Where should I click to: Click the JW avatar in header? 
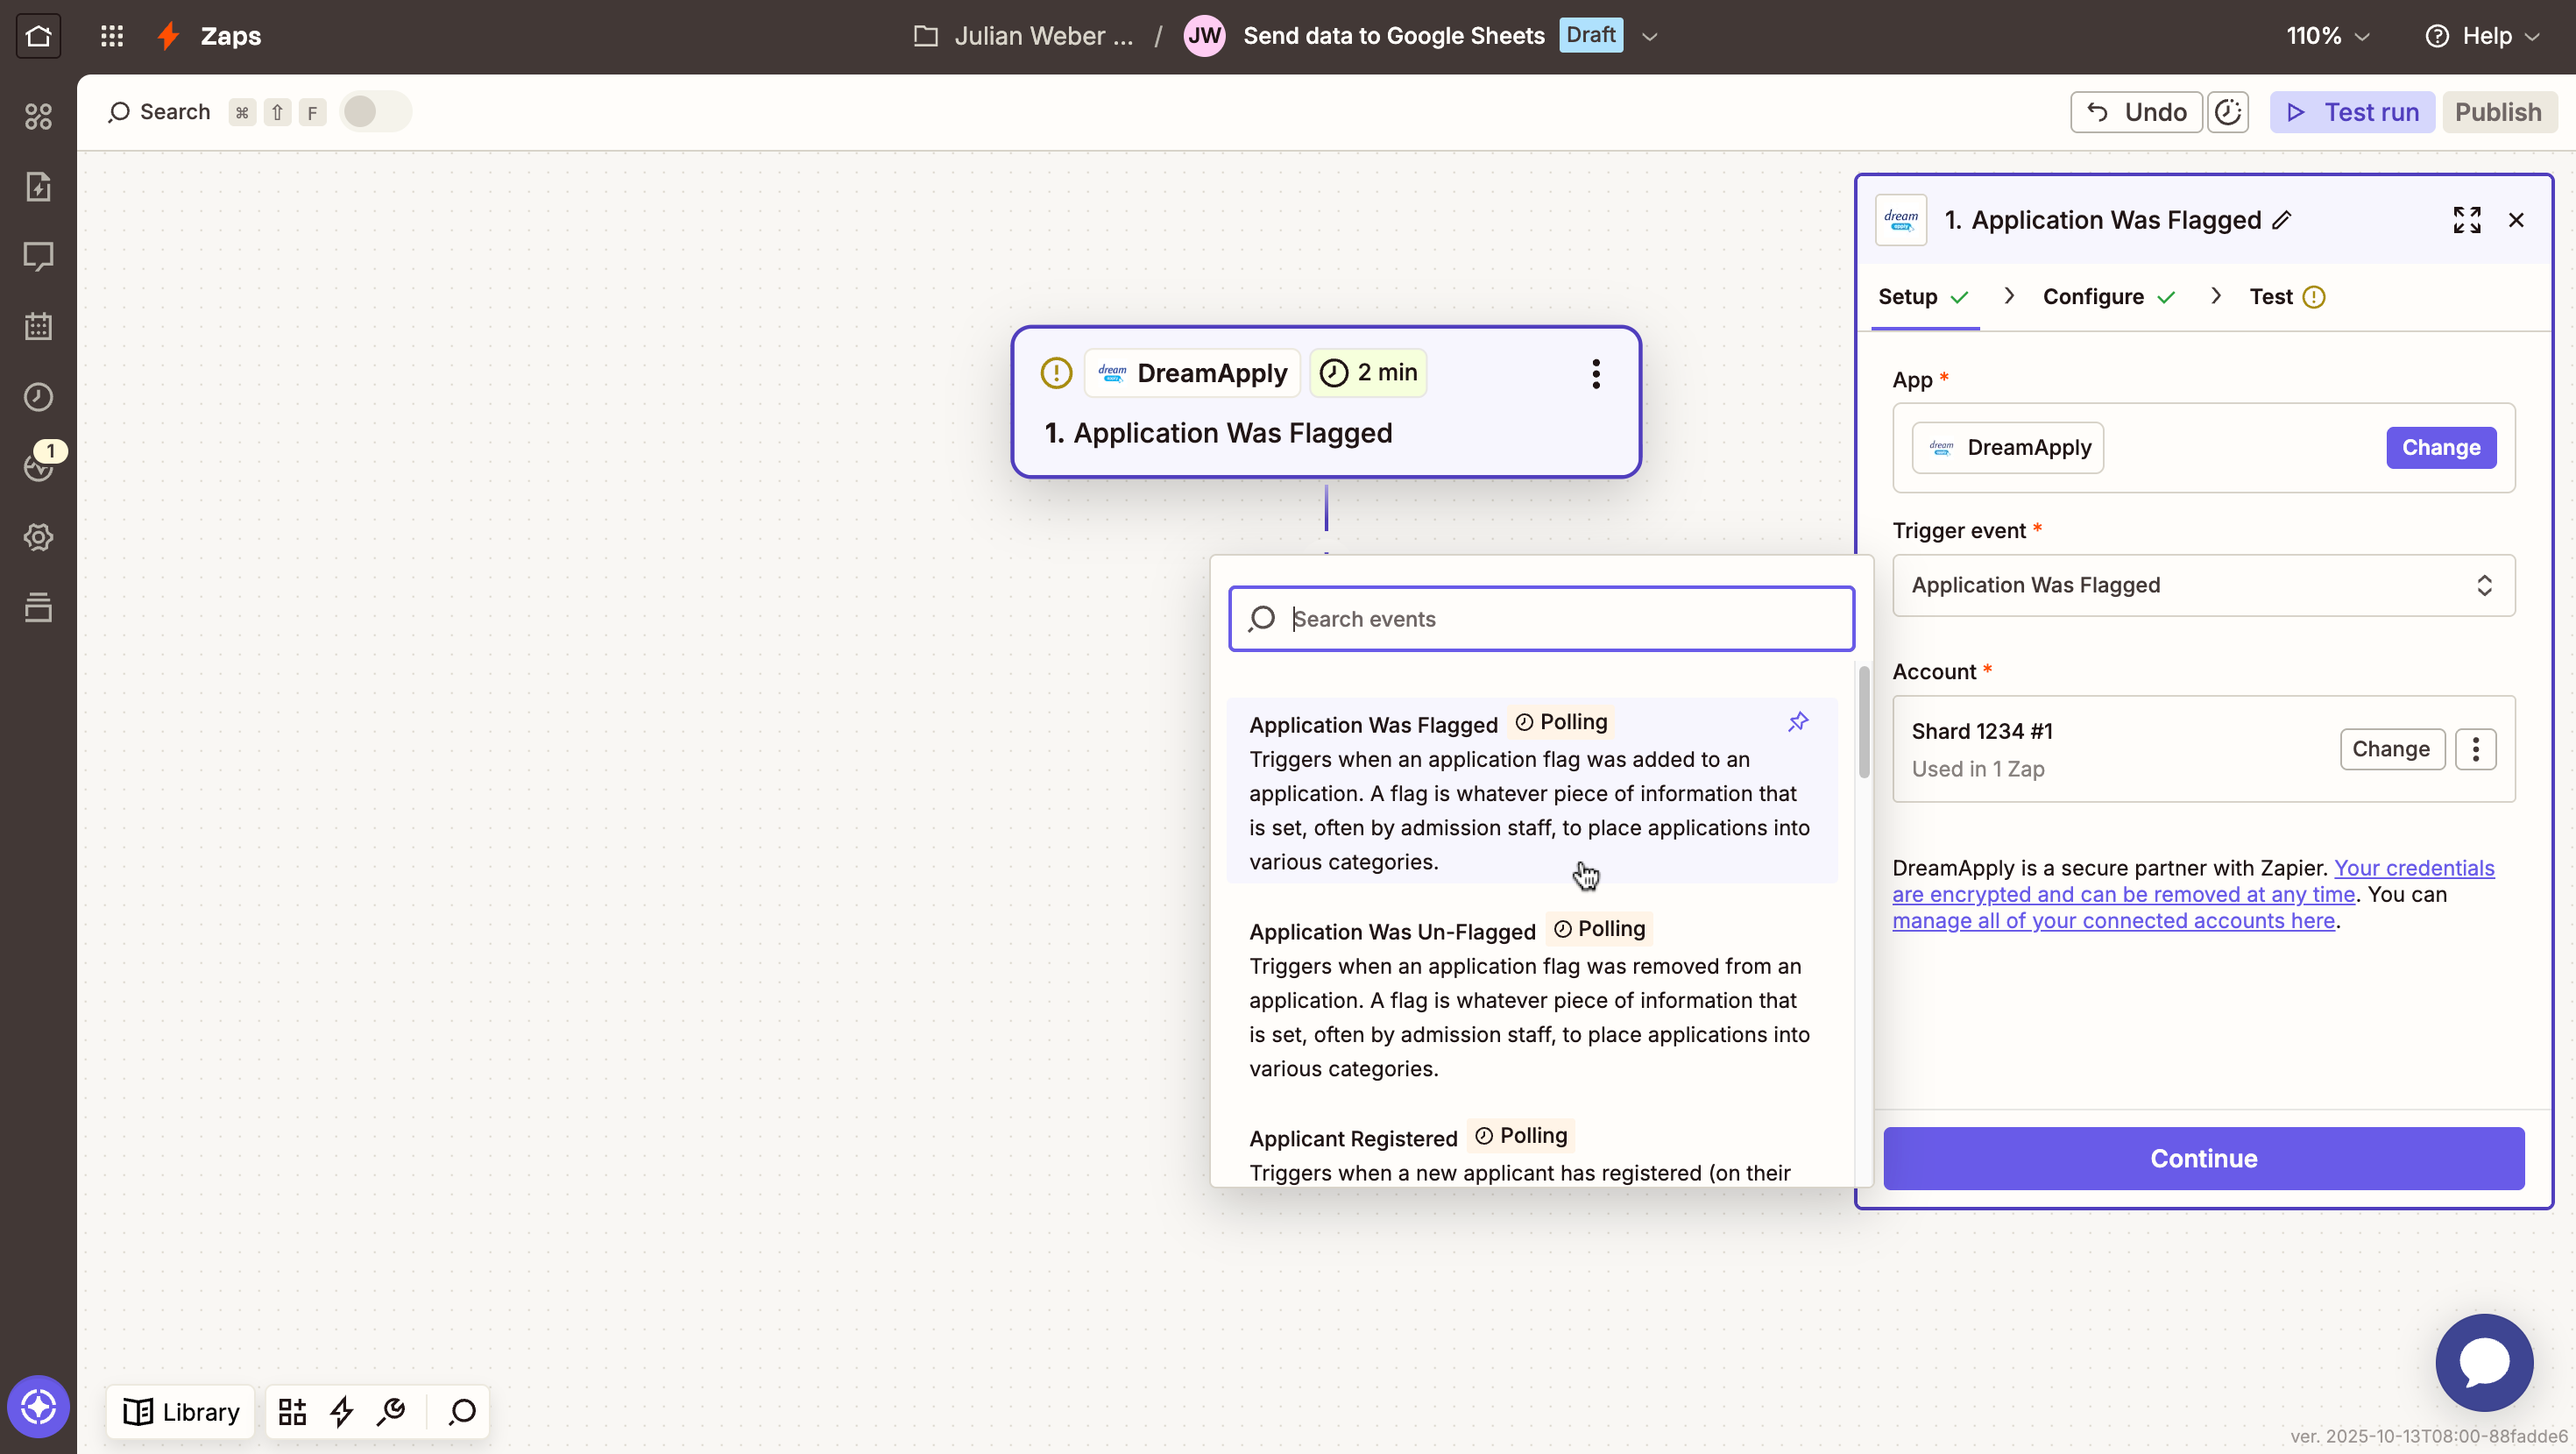pos(1204,36)
